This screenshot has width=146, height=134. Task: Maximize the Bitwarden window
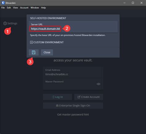(133, 3)
